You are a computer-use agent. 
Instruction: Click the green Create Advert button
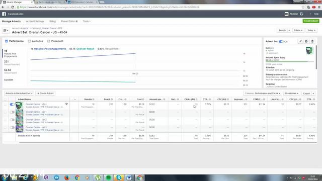[x=311, y=21]
